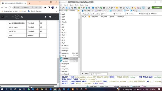Open the Query menu in HeidiSQL
This screenshot has height=91, width=162.
[x=71, y=5]
